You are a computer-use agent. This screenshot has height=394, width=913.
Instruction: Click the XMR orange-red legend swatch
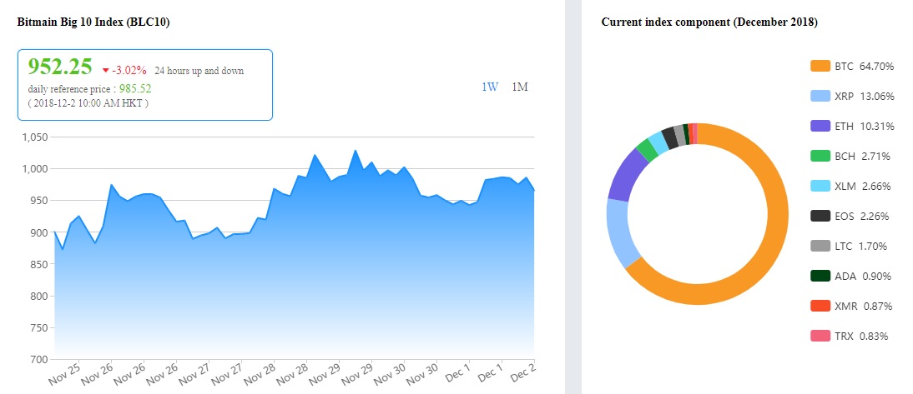click(x=820, y=306)
